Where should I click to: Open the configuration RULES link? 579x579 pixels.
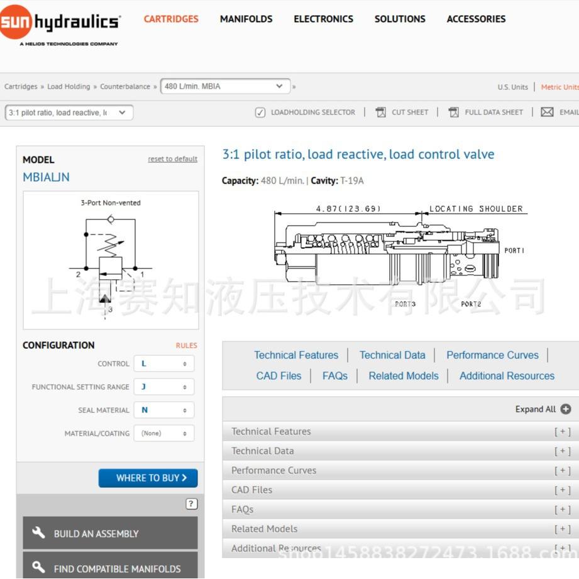click(187, 346)
